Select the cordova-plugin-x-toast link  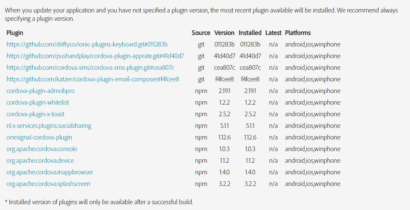35,114
